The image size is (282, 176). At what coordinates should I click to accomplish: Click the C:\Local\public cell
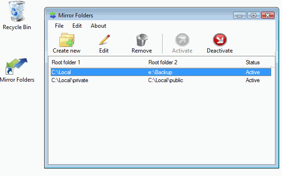pyautogui.click(x=165, y=80)
